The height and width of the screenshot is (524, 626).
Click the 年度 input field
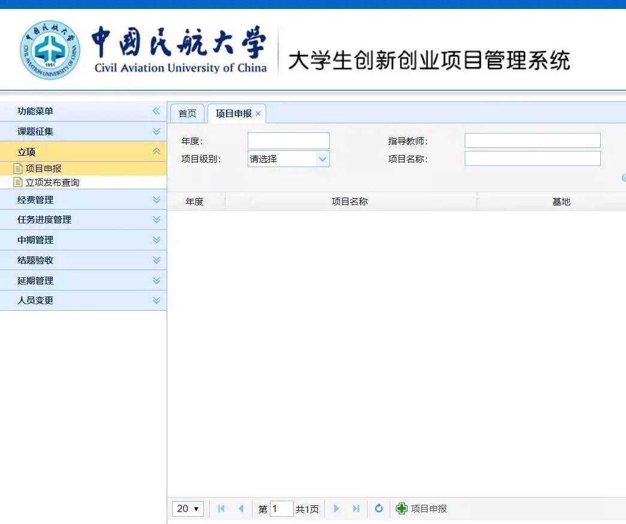pos(288,140)
